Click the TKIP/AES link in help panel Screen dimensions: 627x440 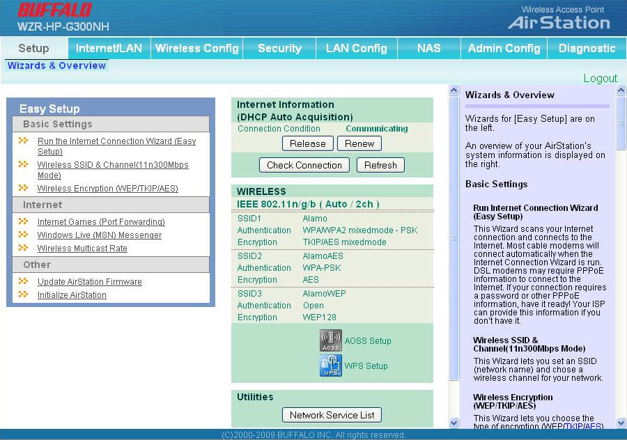point(583,426)
